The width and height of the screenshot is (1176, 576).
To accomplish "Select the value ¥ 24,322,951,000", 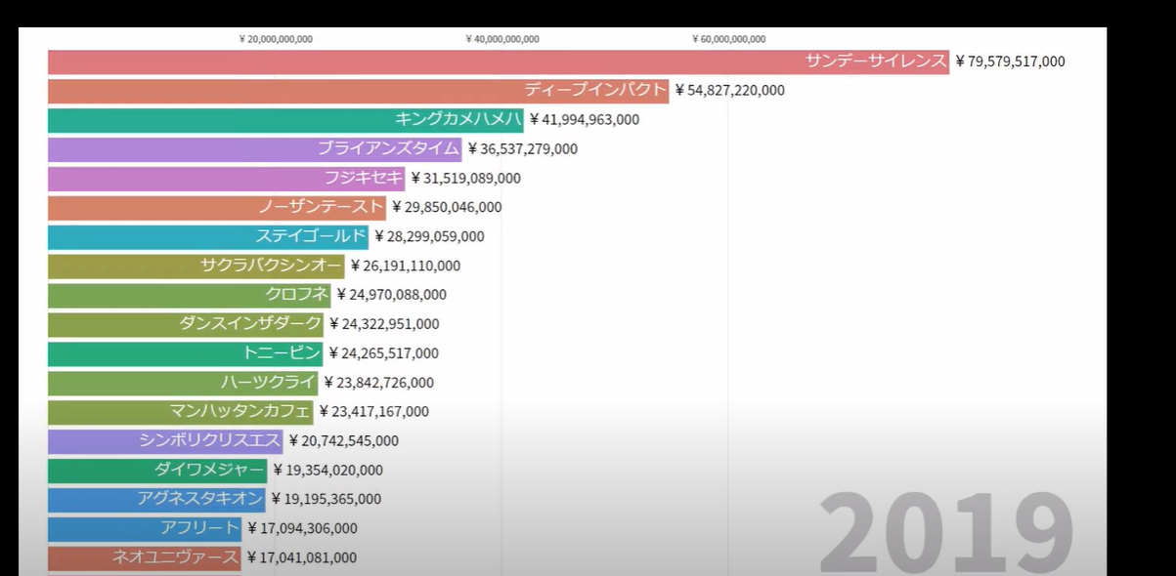I will pos(384,324).
